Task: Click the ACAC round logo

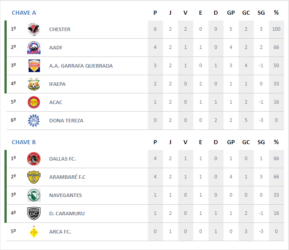Action: (34, 102)
